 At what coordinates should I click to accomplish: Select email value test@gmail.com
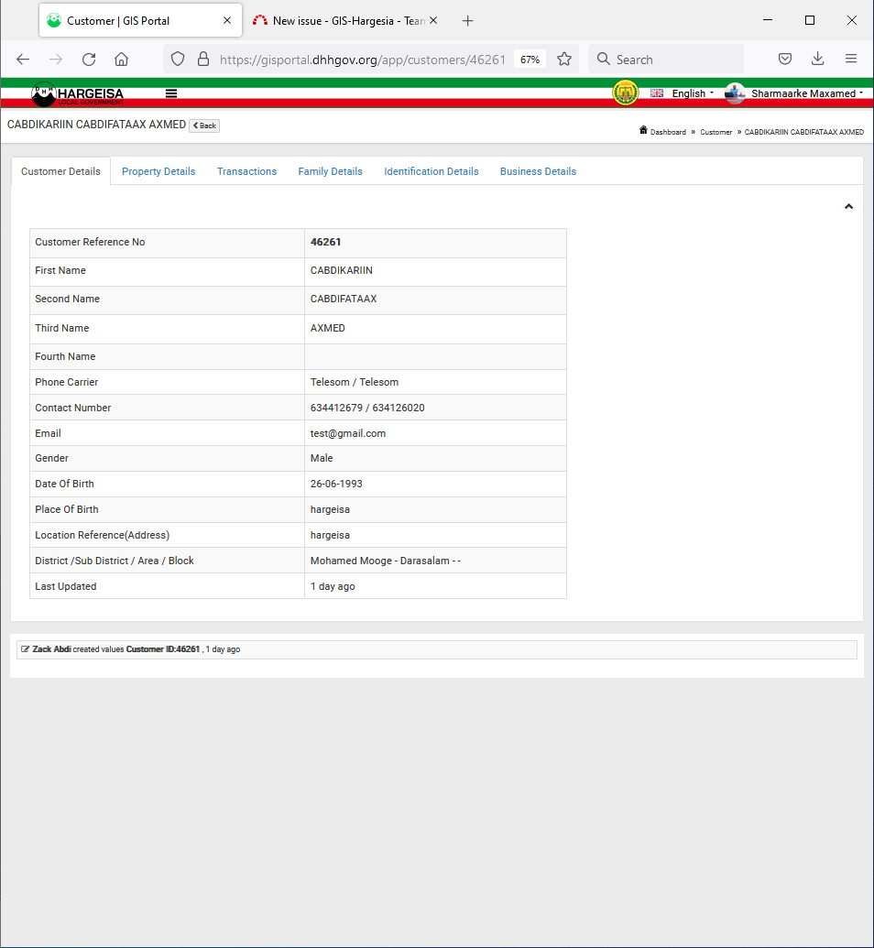pyautogui.click(x=348, y=433)
